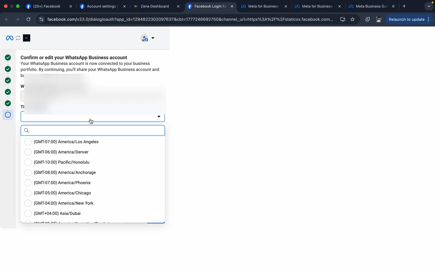435x271 pixels.
Task: Select America/Chicago timezone radio
Action: [x=28, y=193]
